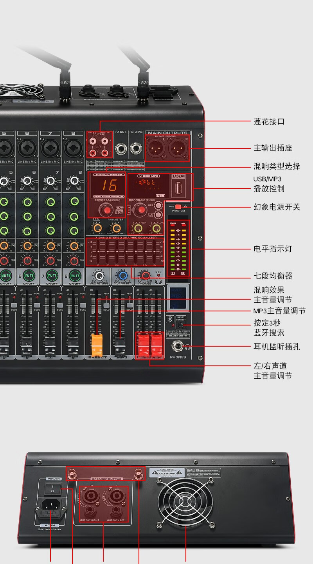313x564 pixels.
Task: Click the headphone icon under PFL indicator
Action: coord(158,281)
